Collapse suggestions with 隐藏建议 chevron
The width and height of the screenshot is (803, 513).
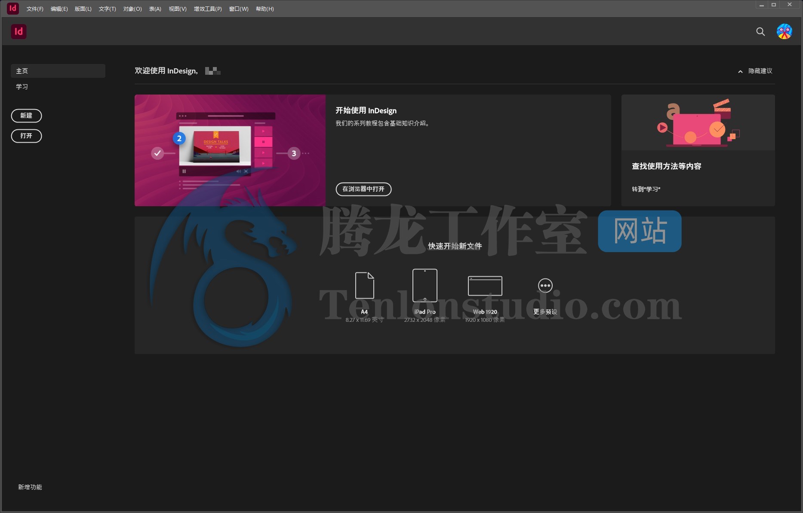[x=740, y=71]
